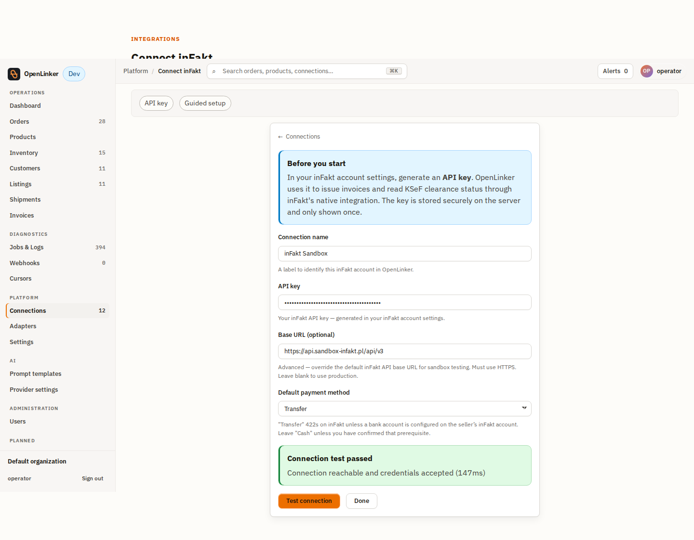Viewport: 694px width, 540px height.
Task: Open Provider settings
Action: (58, 389)
